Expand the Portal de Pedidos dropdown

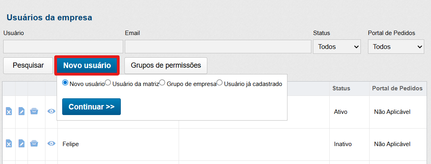click(396, 47)
